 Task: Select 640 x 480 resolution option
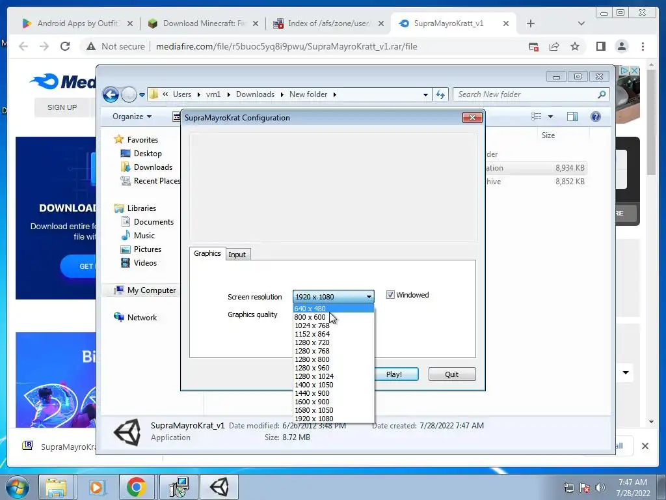334,309
